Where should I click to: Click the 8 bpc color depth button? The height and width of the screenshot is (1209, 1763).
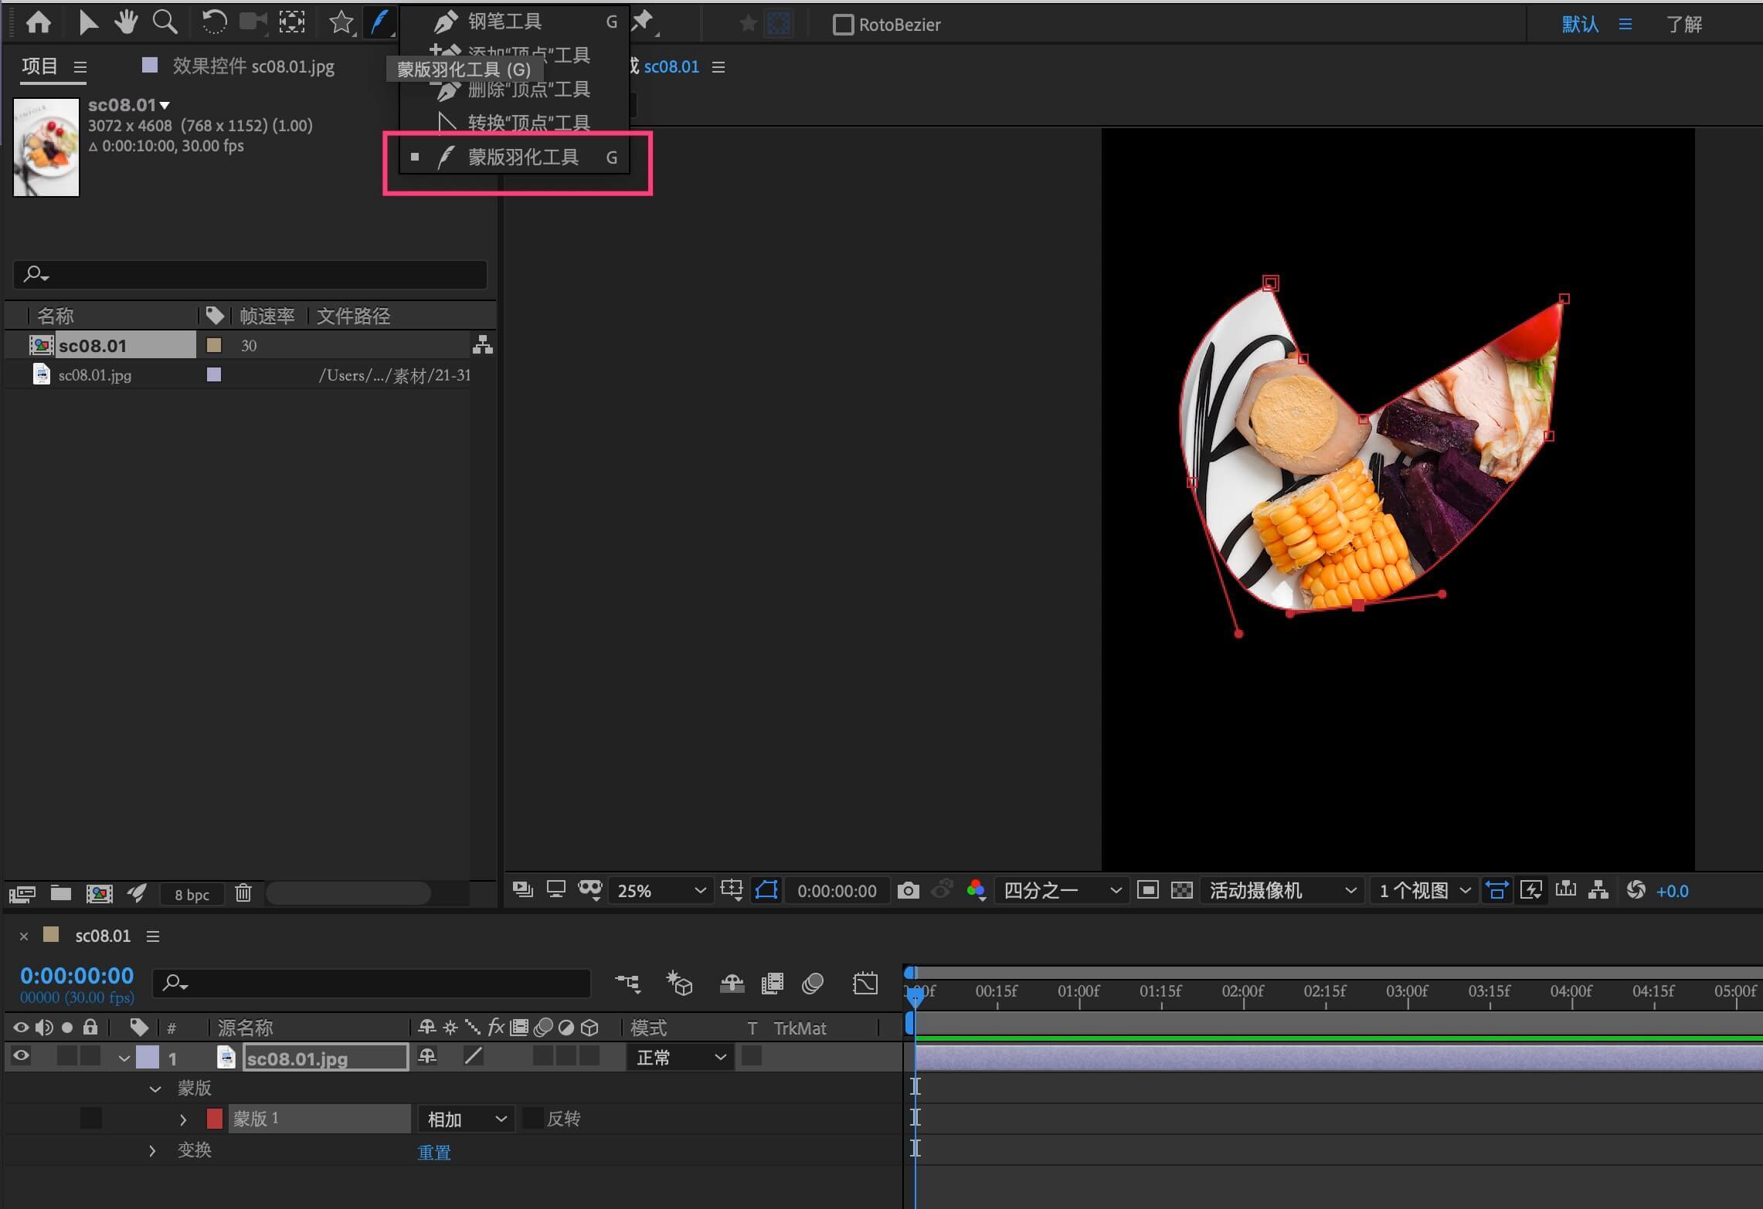tap(192, 894)
